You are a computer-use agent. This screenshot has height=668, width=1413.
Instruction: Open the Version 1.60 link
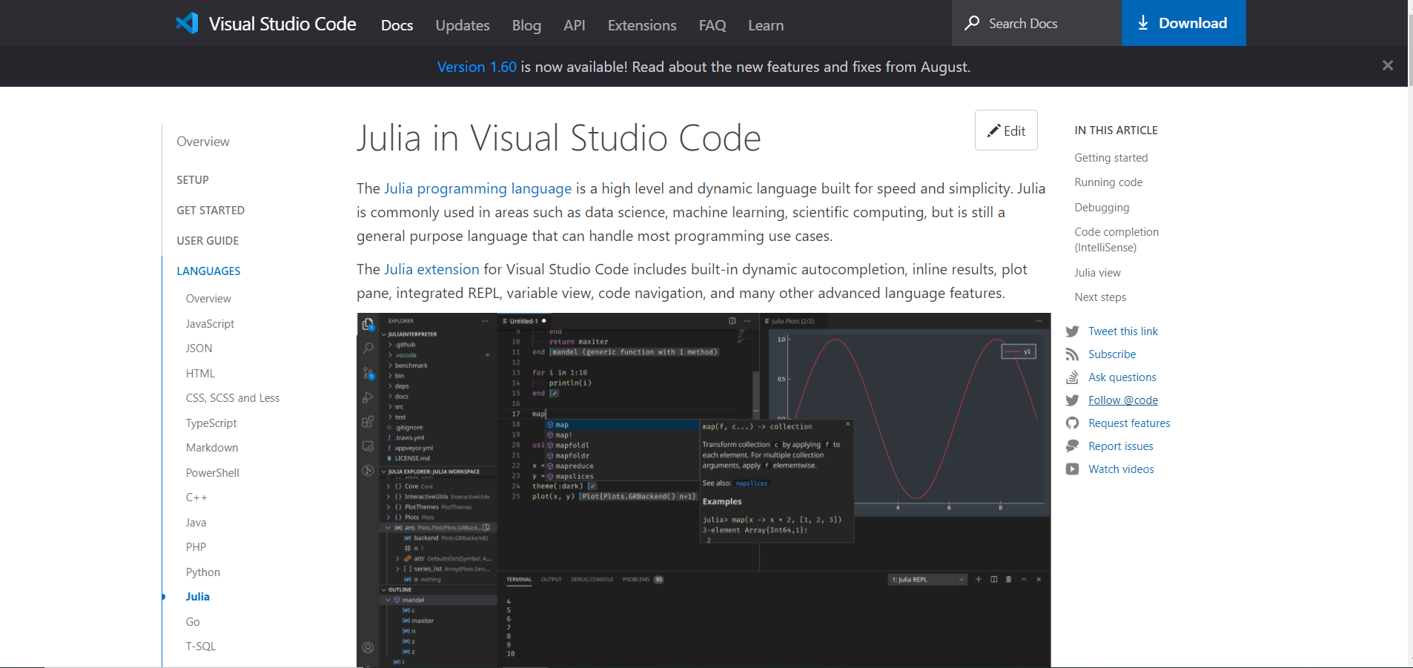click(477, 67)
